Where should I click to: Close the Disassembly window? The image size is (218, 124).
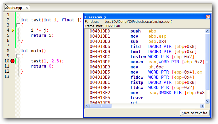point(208,17)
